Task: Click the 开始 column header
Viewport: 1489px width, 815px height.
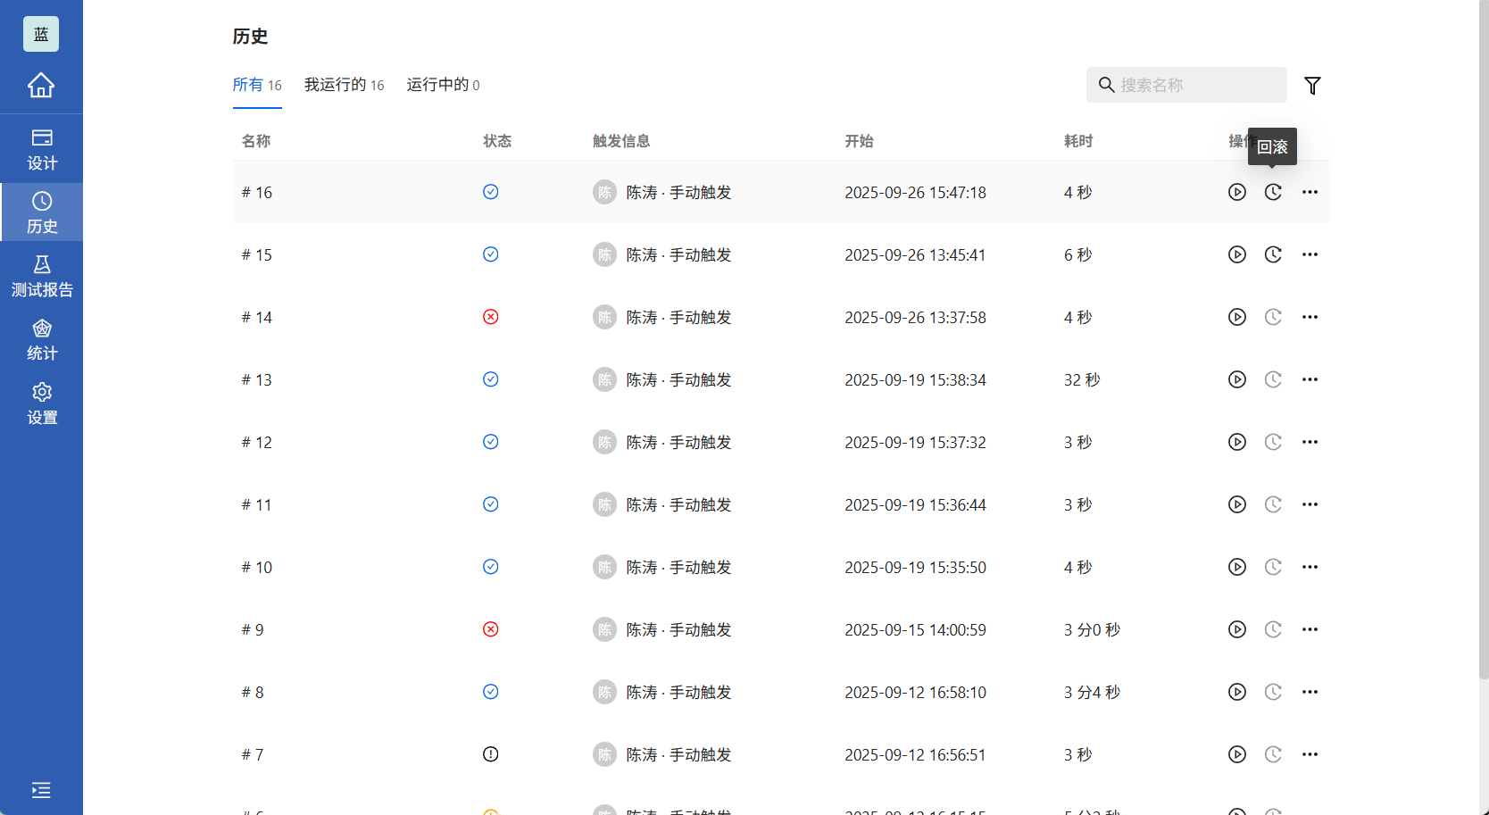Action: (860, 141)
